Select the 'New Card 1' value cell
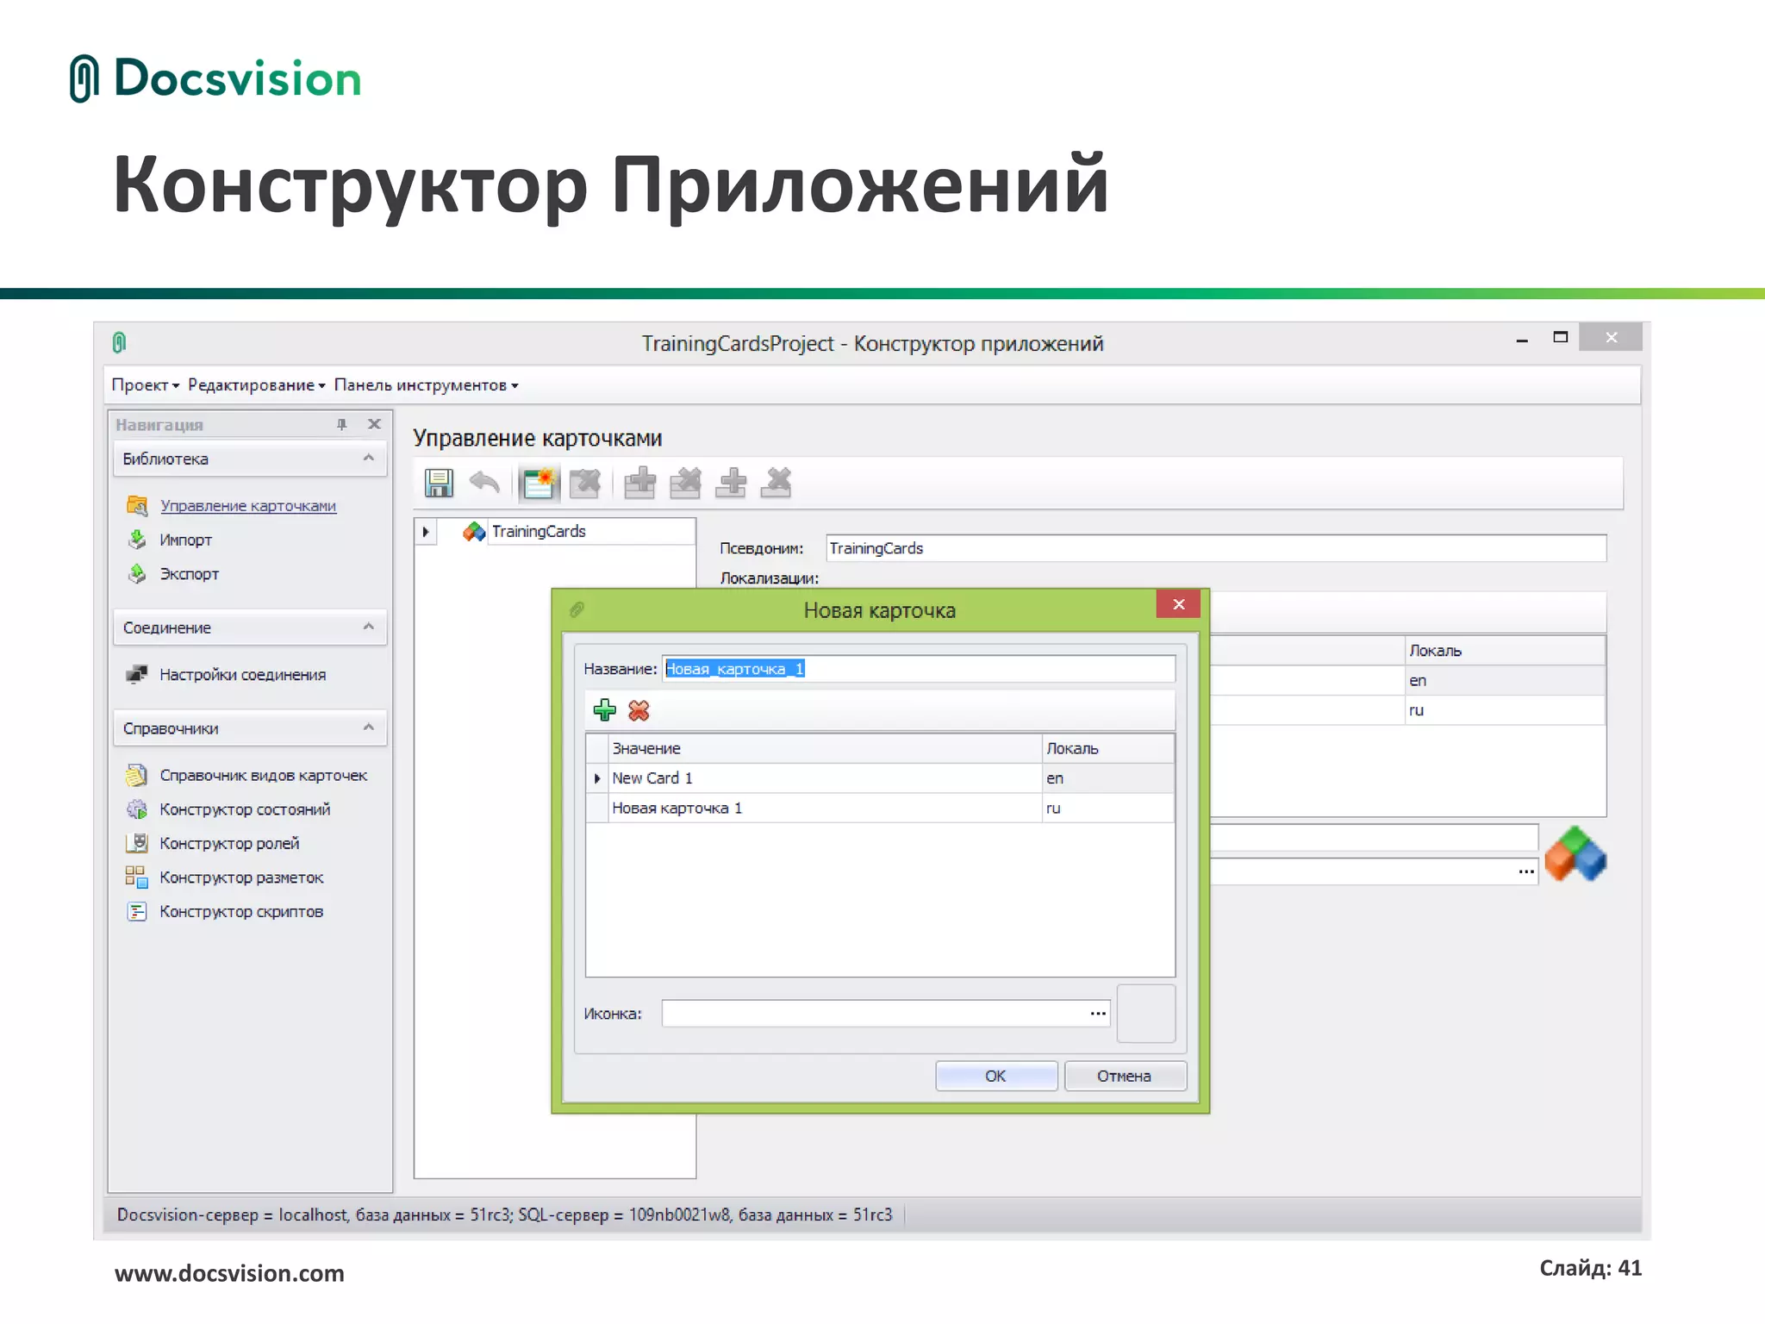The height and width of the screenshot is (1324, 1765). point(826,778)
